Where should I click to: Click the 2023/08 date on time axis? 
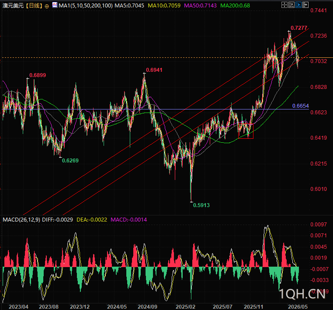pos(49,307)
